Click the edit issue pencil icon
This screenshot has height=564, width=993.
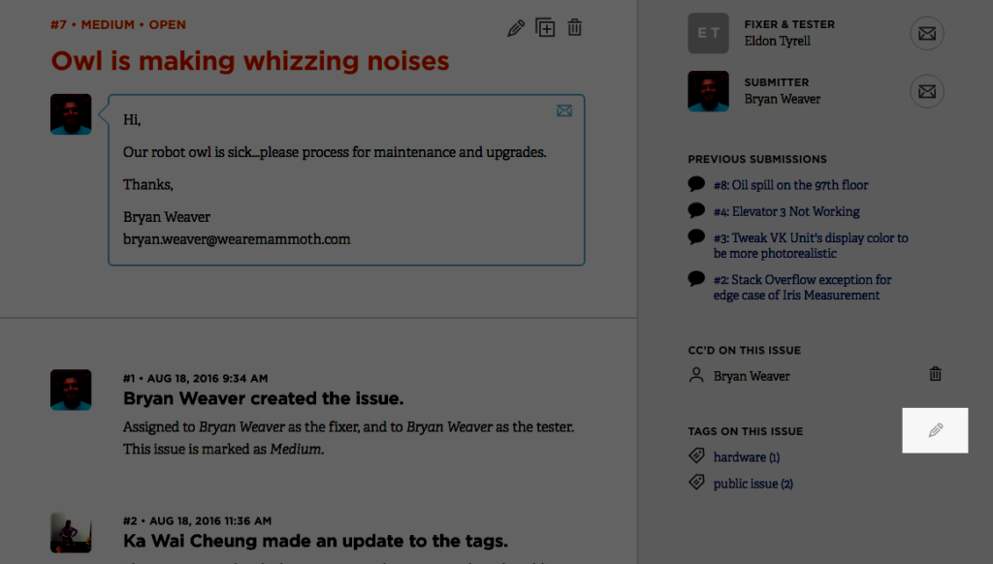click(x=516, y=28)
